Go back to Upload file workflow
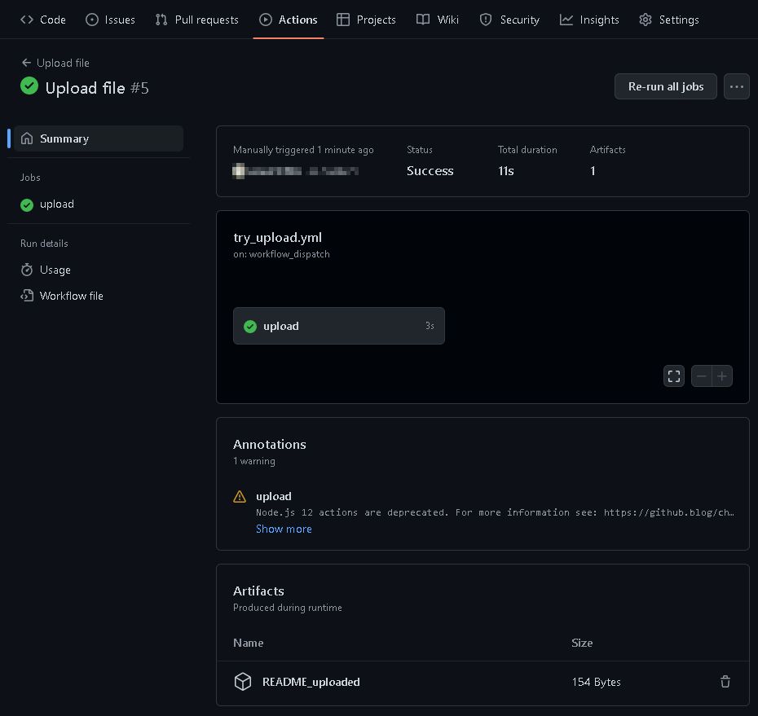 click(55, 63)
